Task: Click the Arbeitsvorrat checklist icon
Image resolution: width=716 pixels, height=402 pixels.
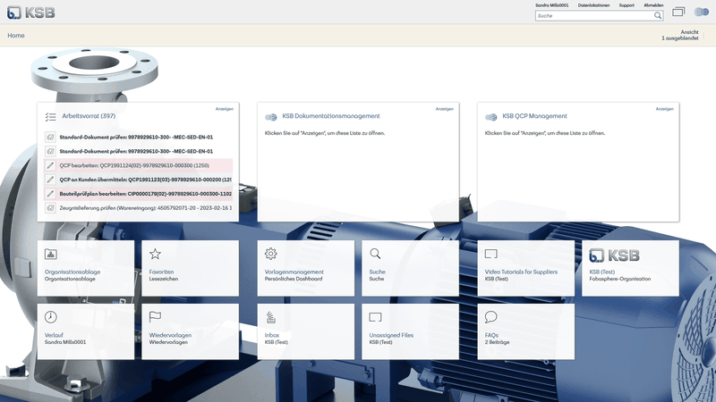Action: click(50, 117)
